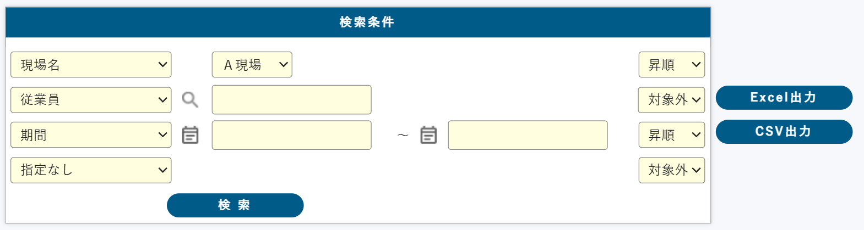Screen dimensions: 864x230
Task: Change 昇順 sort order on 期間 row
Action: (672, 135)
